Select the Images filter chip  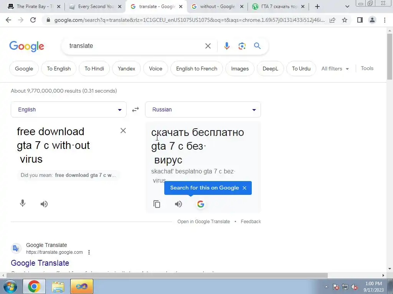point(240,69)
